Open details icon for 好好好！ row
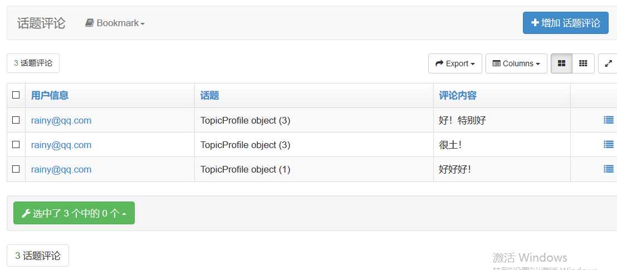Image resolution: width=617 pixels, height=270 pixels. [x=608, y=169]
